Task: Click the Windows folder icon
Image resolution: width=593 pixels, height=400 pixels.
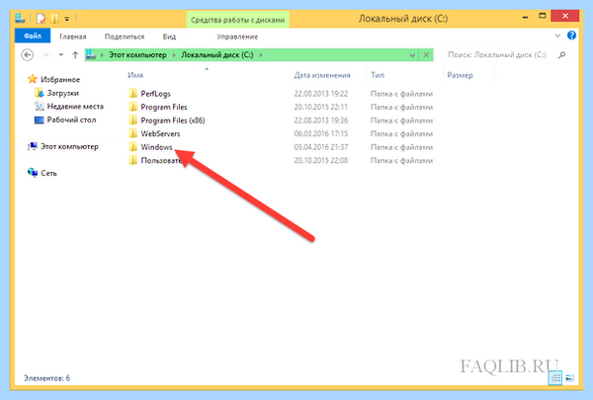Action: pos(132,146)
